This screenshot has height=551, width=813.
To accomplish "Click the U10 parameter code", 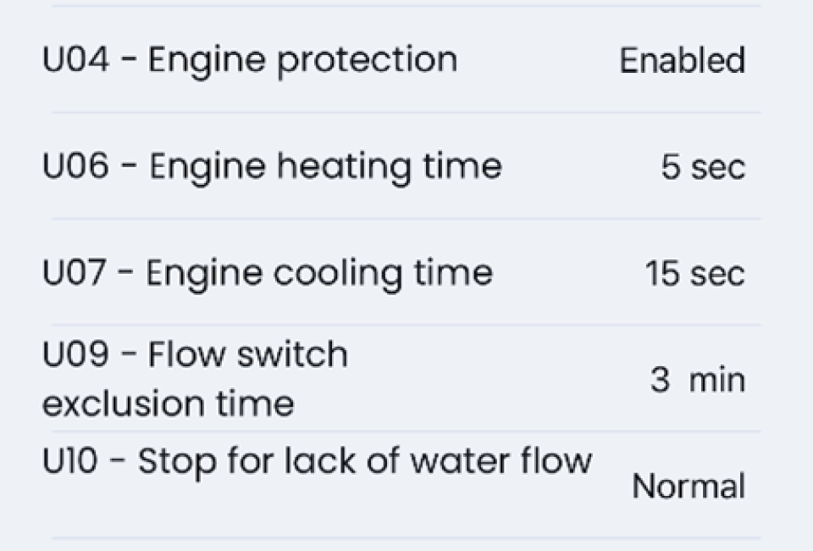I will pyautogui.click(x=70, y=462).
